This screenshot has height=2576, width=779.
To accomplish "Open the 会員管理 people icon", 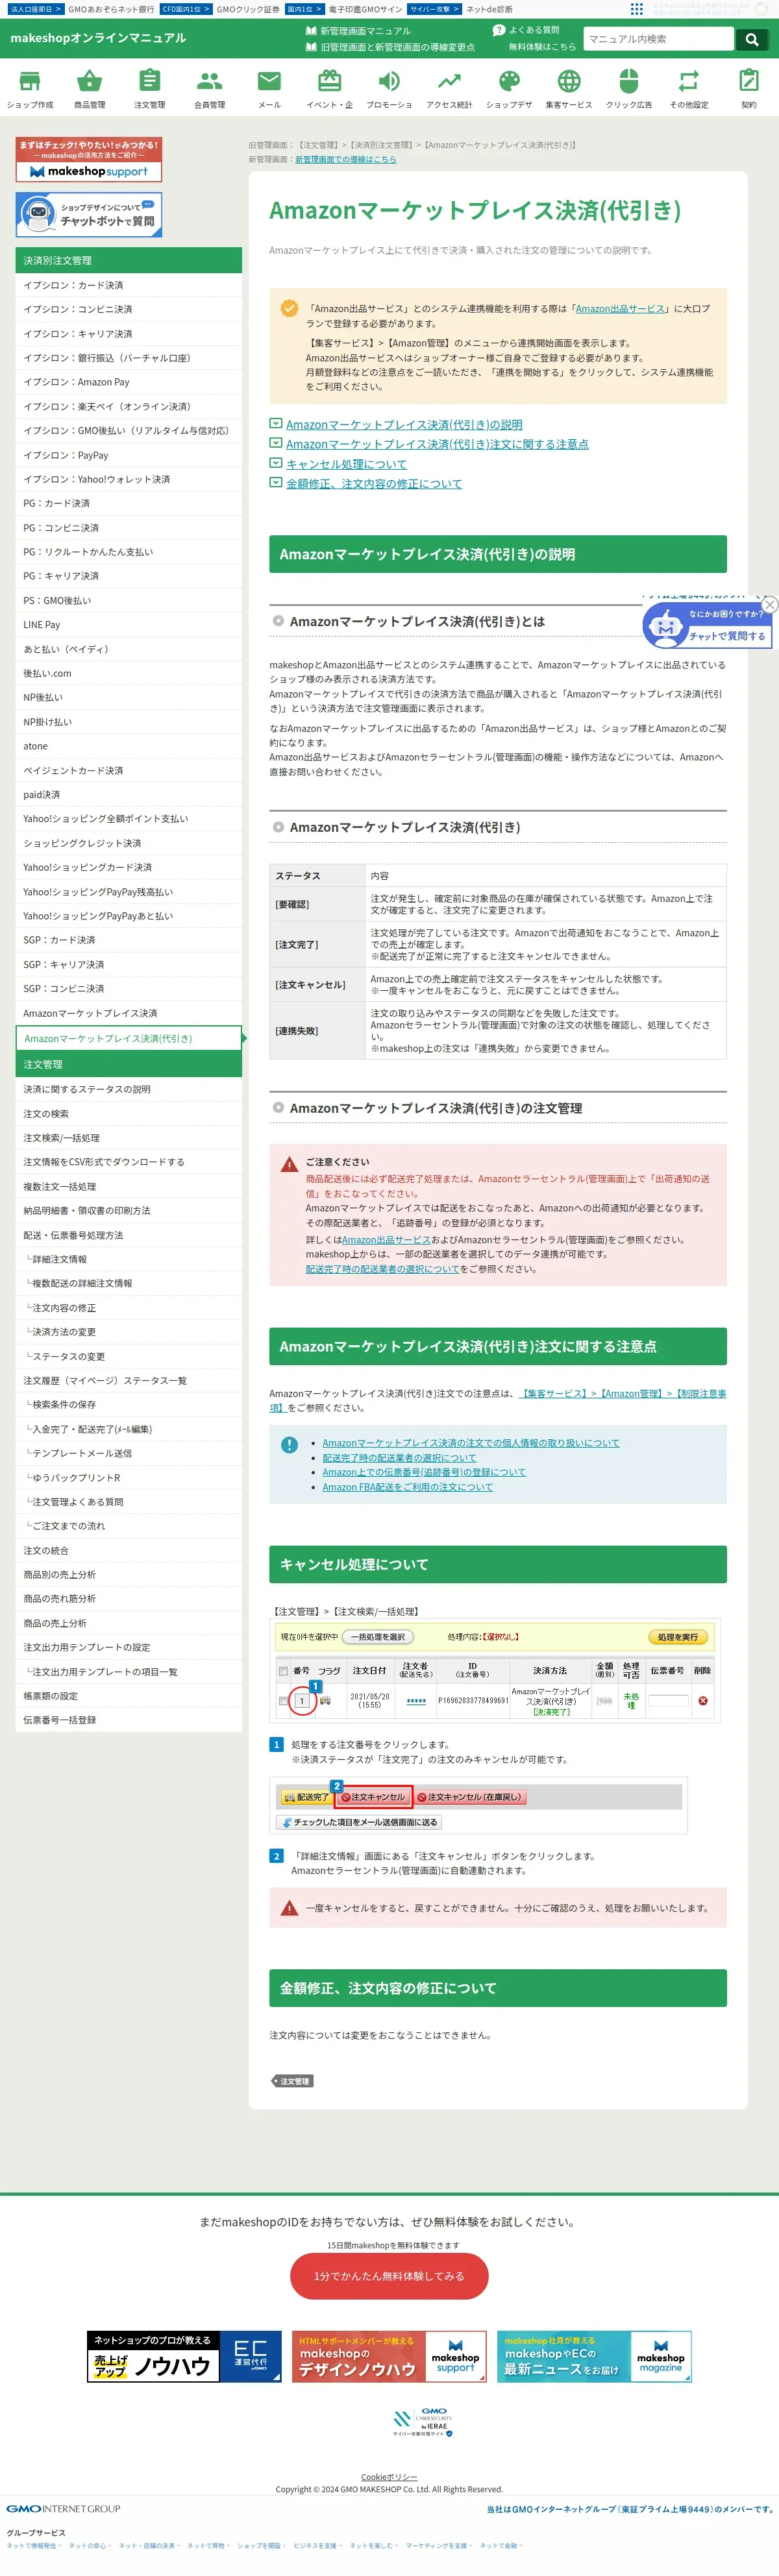I will coord(209,81).
